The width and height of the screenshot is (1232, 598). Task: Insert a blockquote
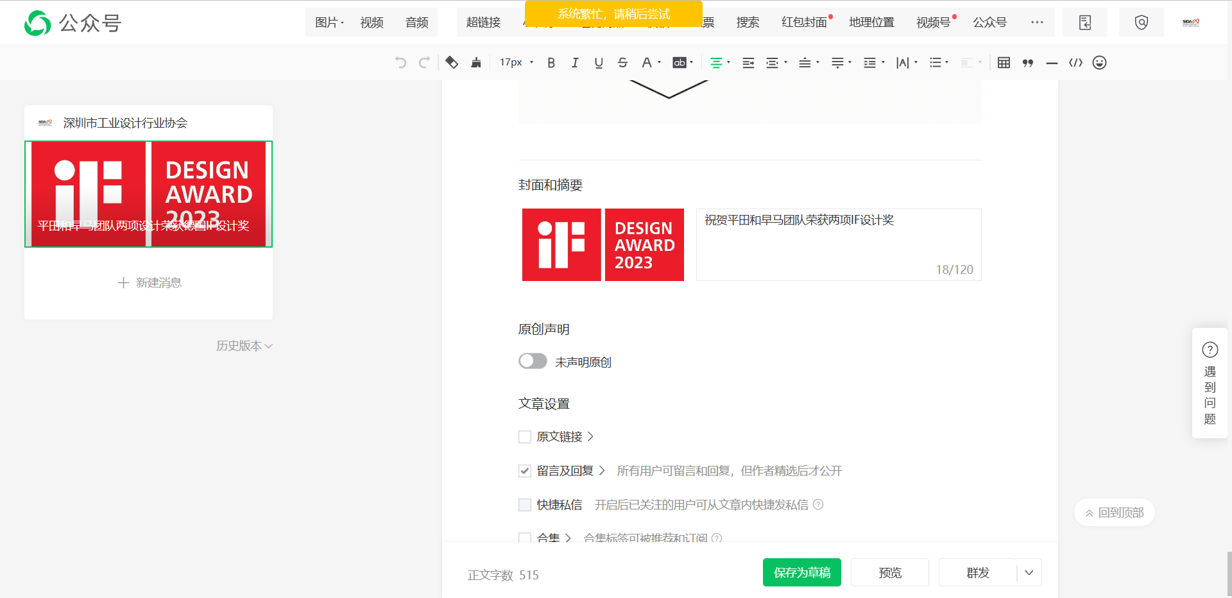click(1028, 63)
